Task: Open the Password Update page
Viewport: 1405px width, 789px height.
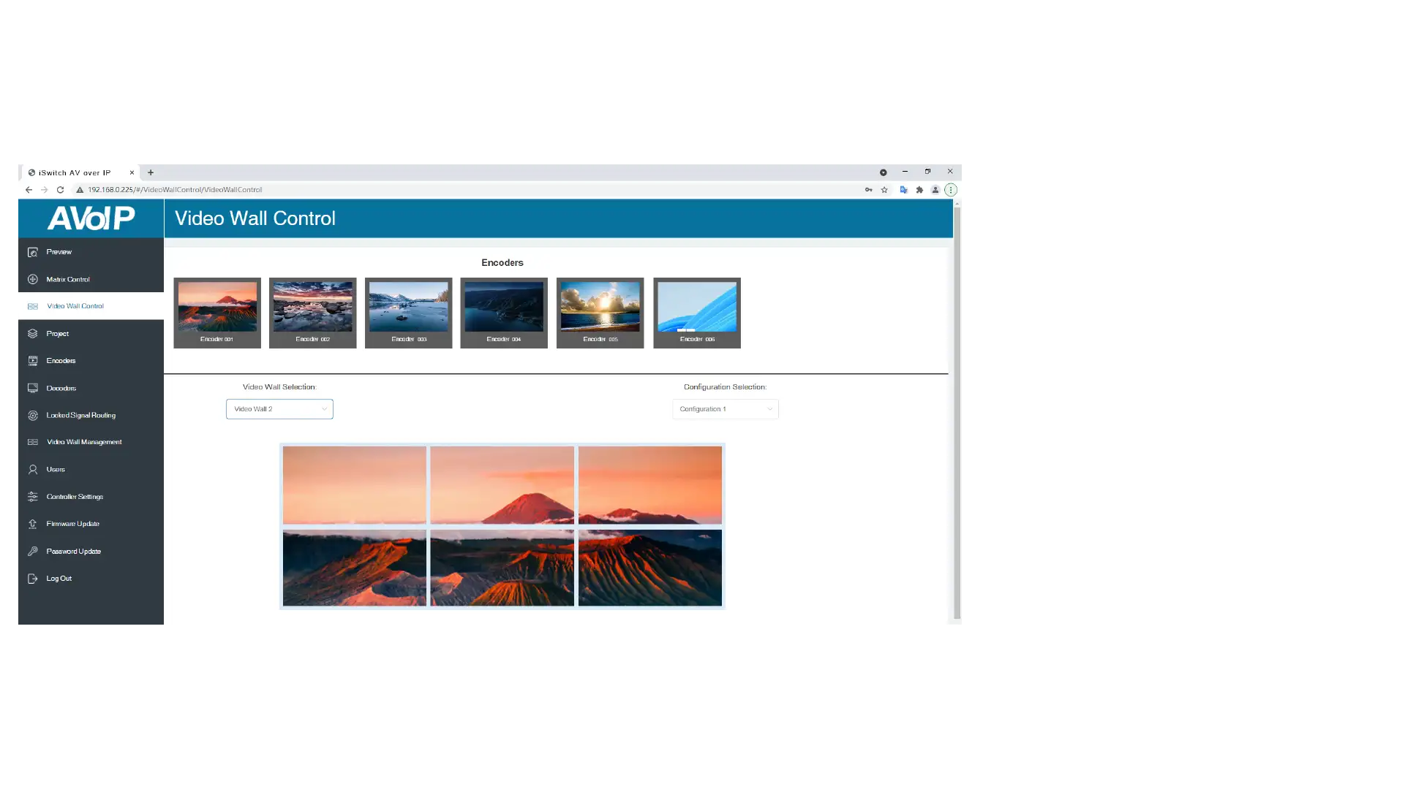Action: 73,552
